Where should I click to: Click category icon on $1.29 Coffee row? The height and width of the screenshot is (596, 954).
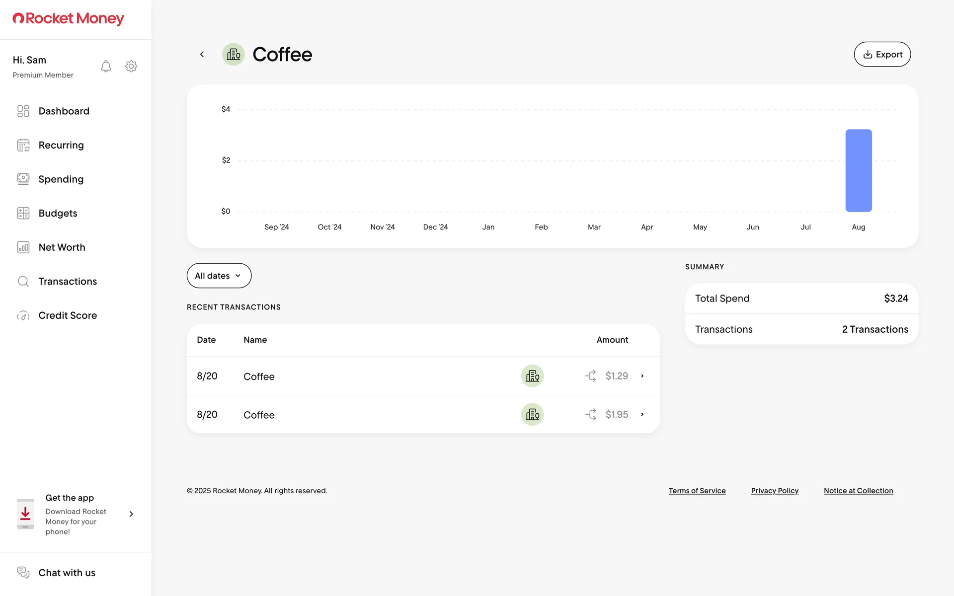532,376
